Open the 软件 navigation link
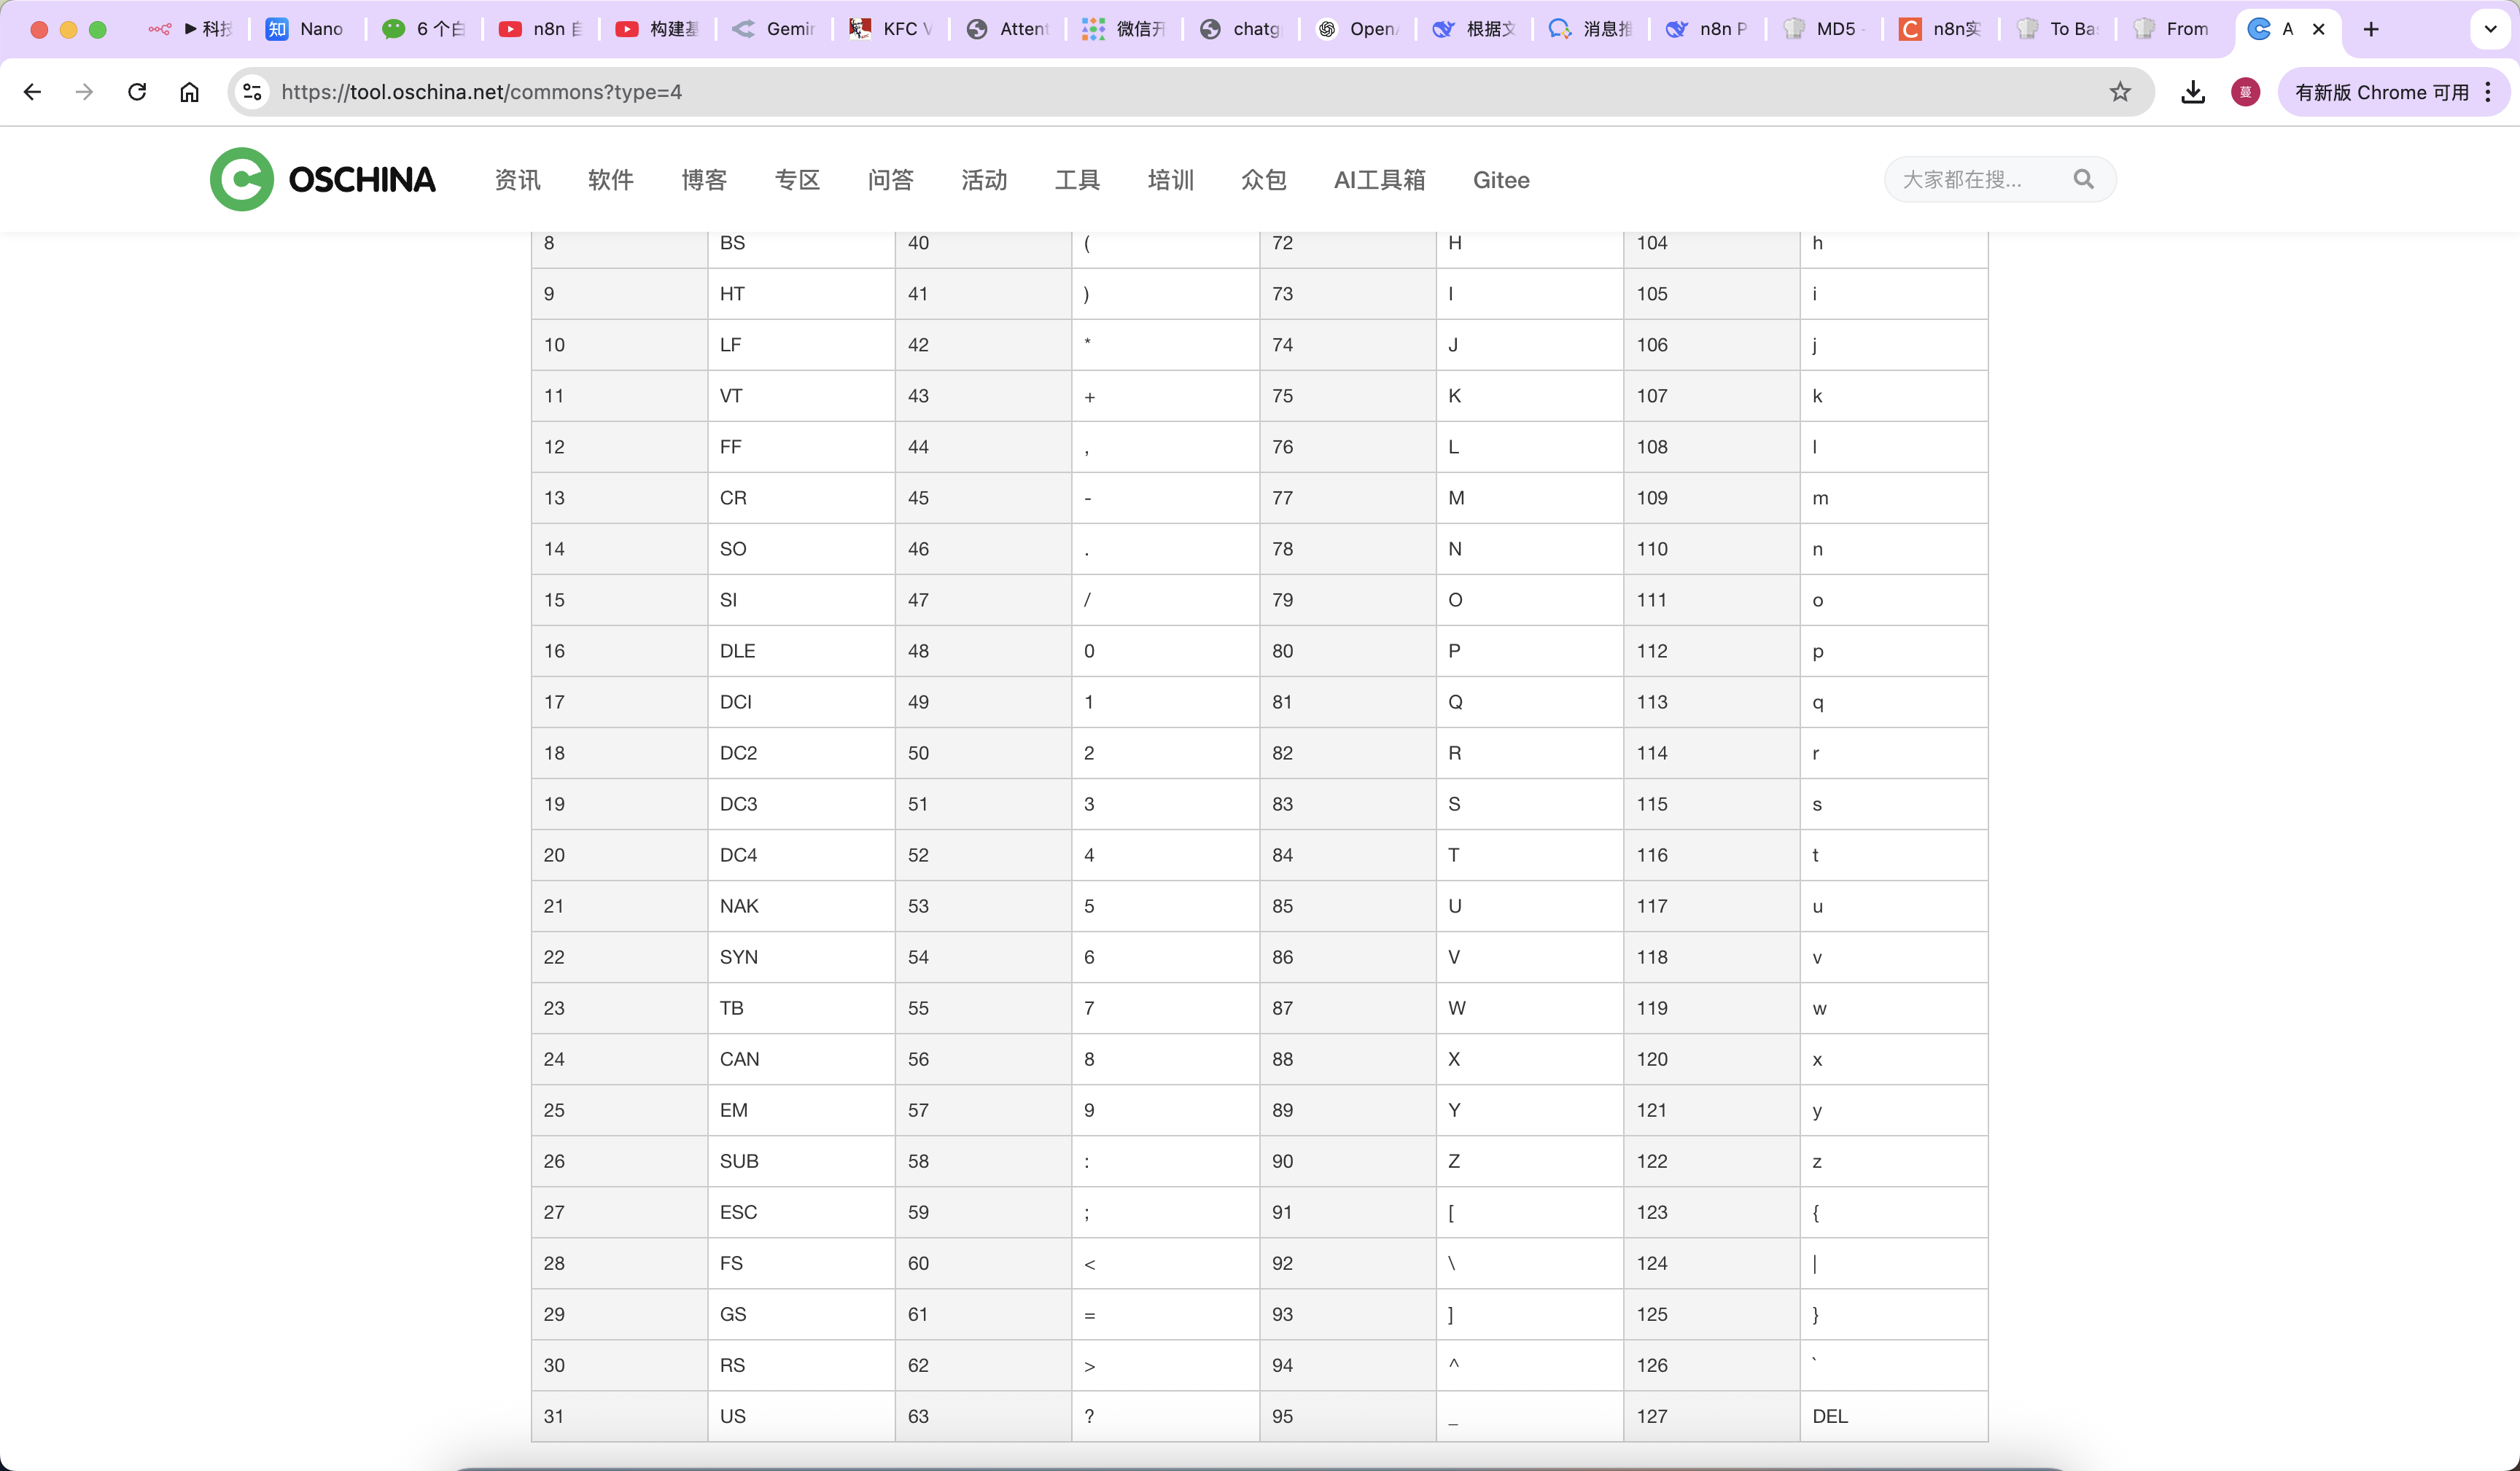This screenshot has height=1471, width=2520. coord(610,180)
